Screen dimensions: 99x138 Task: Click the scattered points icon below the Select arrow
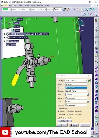pyautogui.click(x=97, y=31)
